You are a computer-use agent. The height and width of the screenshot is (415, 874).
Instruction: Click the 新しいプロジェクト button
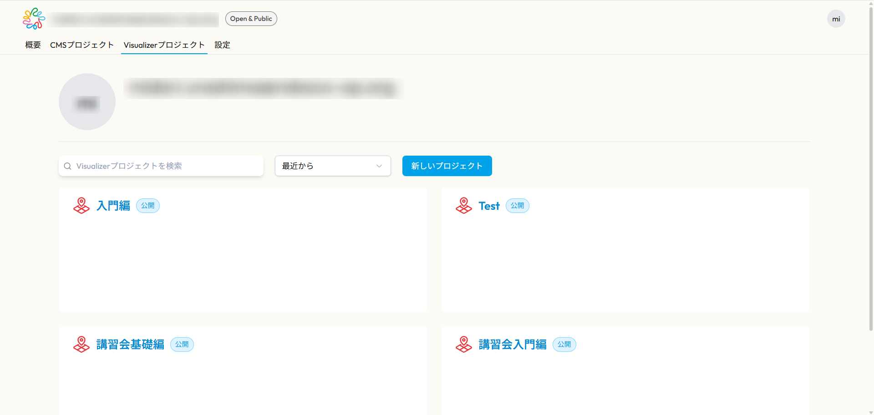click(447, 166)
